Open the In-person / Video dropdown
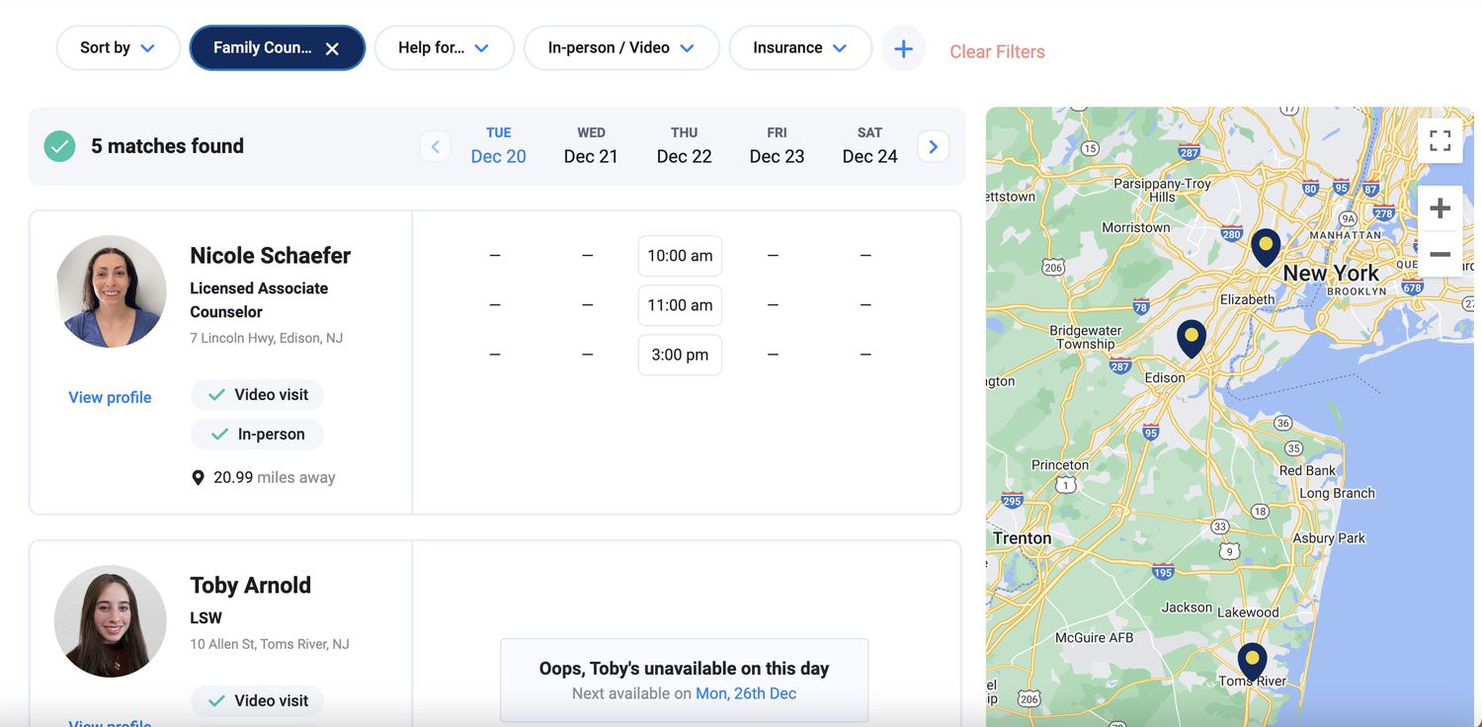The image size is (1482, 727). [x=621, y=47]
